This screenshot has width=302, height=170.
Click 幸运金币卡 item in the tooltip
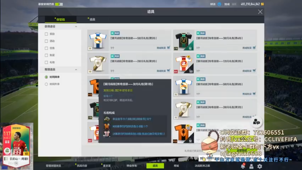click(132, 119)
